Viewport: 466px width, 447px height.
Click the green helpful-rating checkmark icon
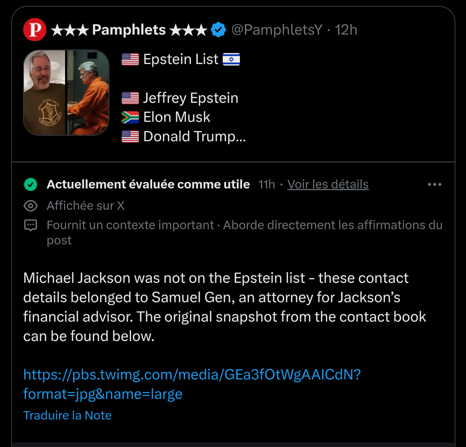point(30,184)
